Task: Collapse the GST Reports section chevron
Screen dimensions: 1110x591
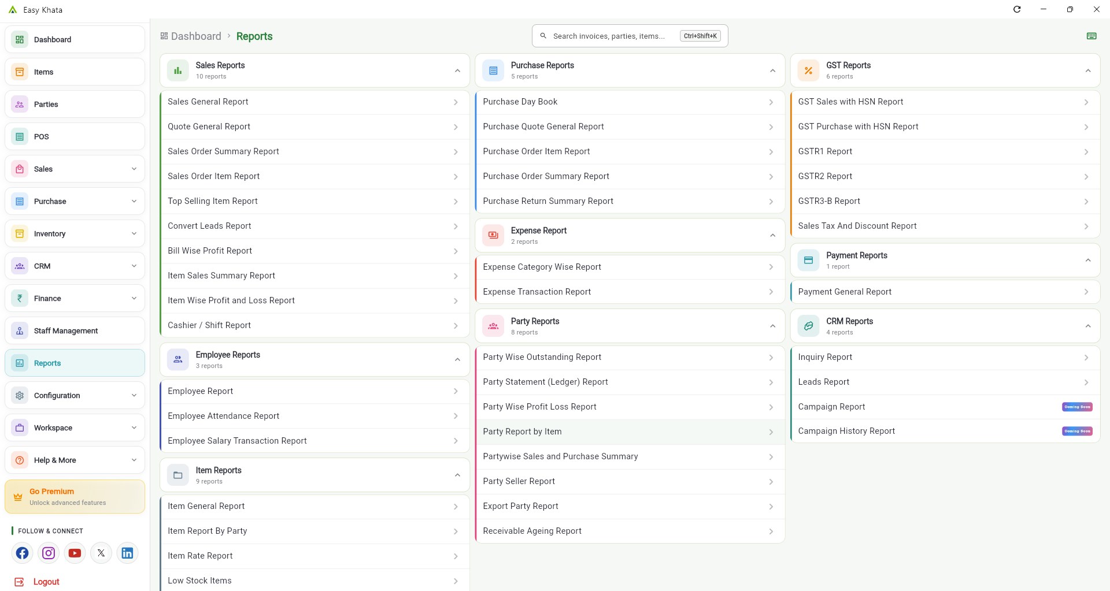Action: click(x=1088, y=70)
